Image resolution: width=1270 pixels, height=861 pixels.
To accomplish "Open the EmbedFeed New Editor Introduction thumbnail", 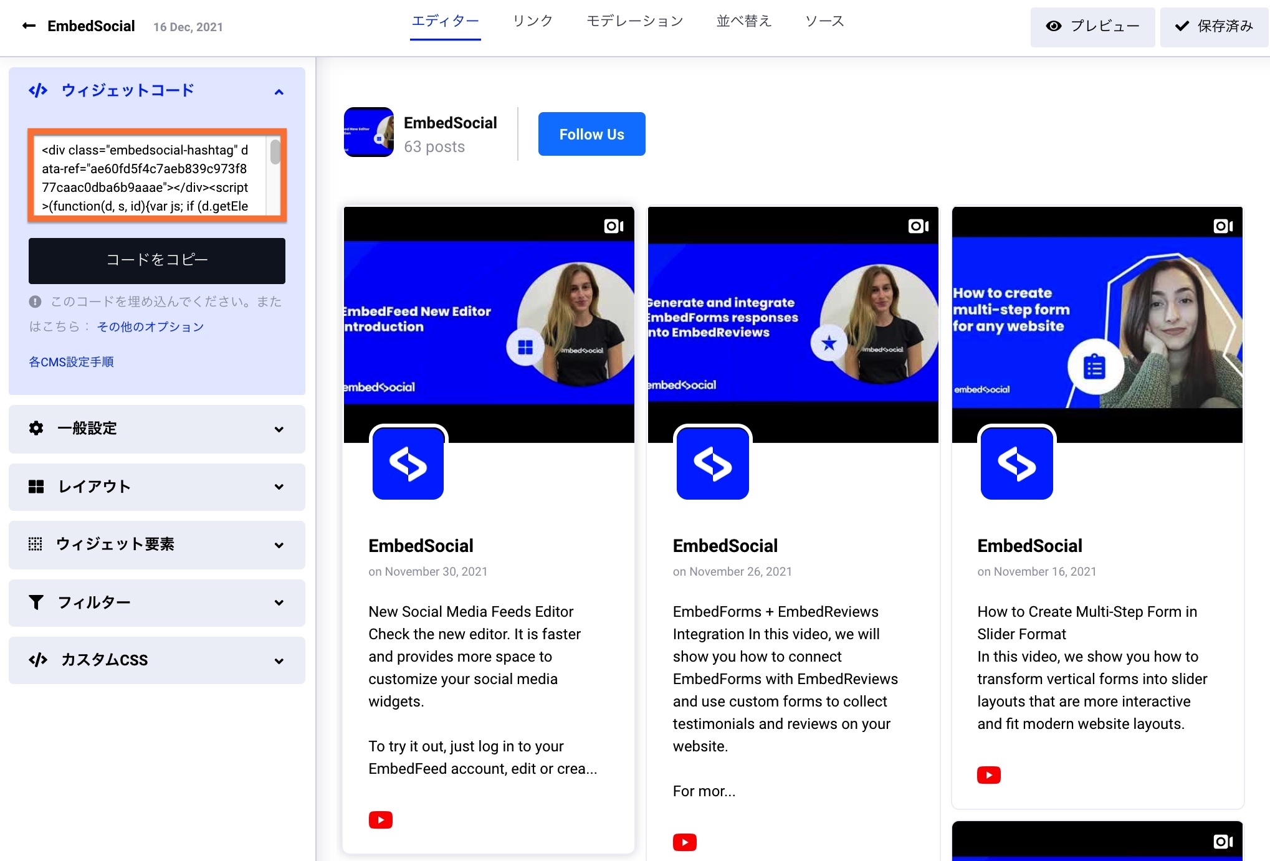I will point(489,324).
